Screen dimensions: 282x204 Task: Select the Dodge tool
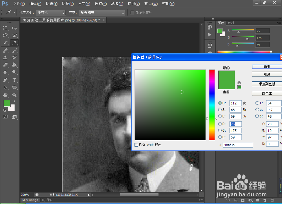[14, 72]
